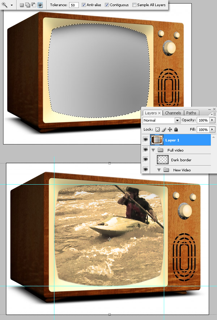Toggle the Anti-alias checkbox
This screenshot has height=320, width=217.
[x=84, y=5]
